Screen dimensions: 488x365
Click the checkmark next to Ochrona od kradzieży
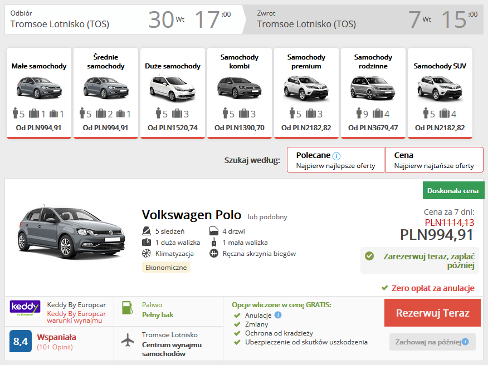tap(237, 333)
